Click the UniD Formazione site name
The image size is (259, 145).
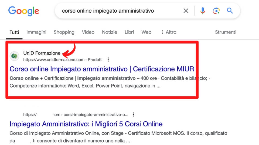click(42, 53)
